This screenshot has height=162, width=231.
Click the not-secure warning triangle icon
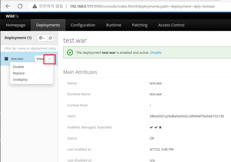click(35, 6)
